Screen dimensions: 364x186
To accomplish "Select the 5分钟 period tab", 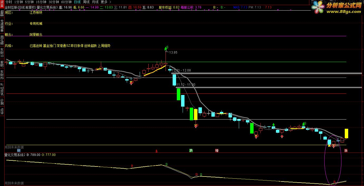I will (x=29, y=2).
